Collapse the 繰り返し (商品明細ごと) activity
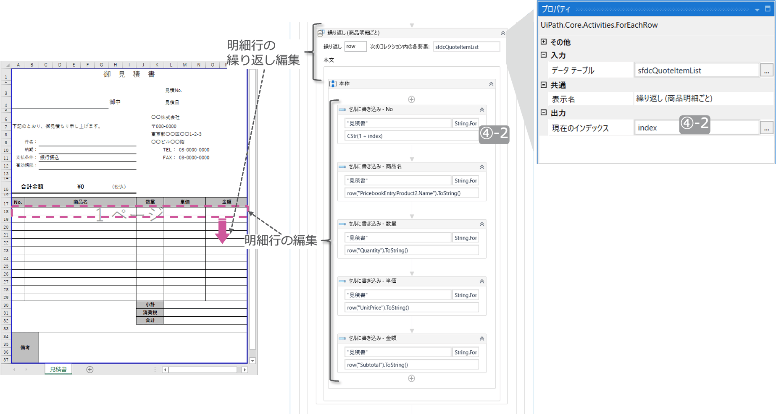Image resolution: width=776 pixels, height=414 pixels. coord(503,33)
